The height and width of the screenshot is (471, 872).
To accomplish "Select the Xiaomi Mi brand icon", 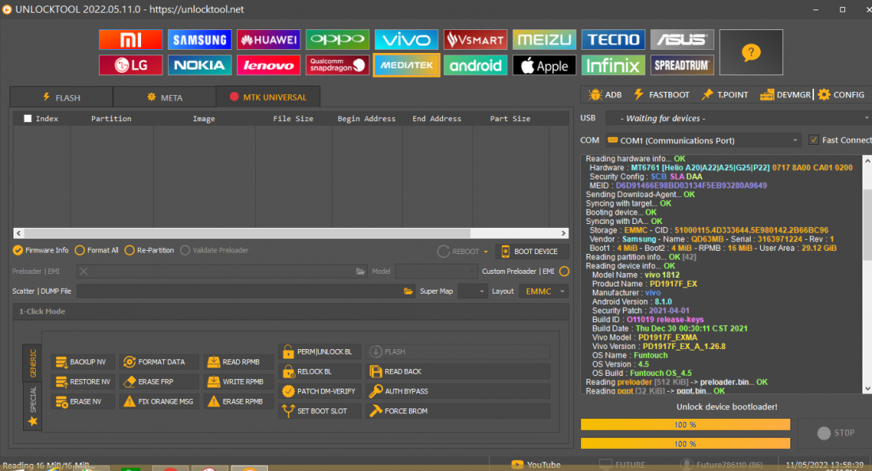I will click(x=131, y=40).
